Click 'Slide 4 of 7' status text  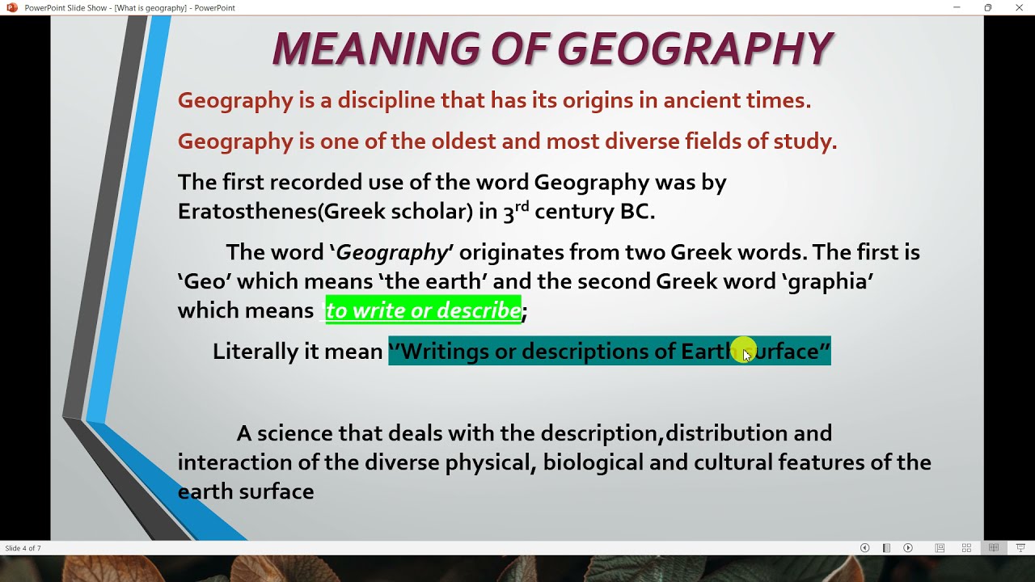(x=23, y=548)
